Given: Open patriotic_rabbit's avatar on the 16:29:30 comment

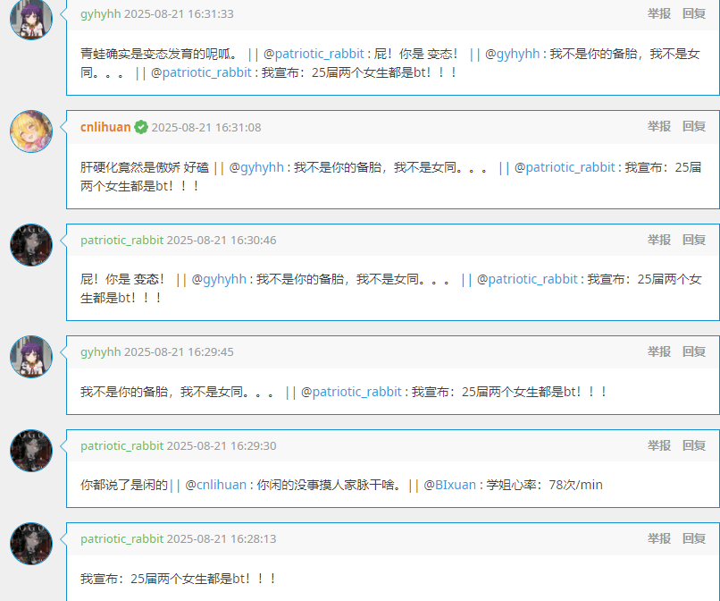Looking at the screenshot, I should [x=31, y=451].
